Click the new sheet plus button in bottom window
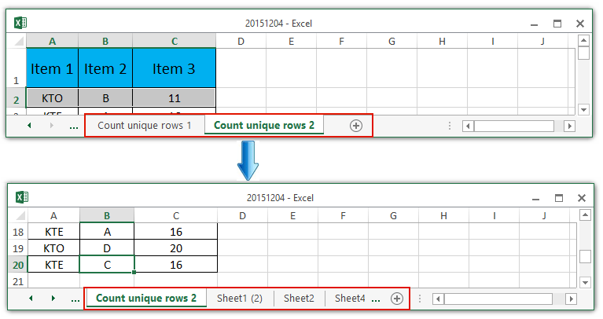 coord(397,299)
